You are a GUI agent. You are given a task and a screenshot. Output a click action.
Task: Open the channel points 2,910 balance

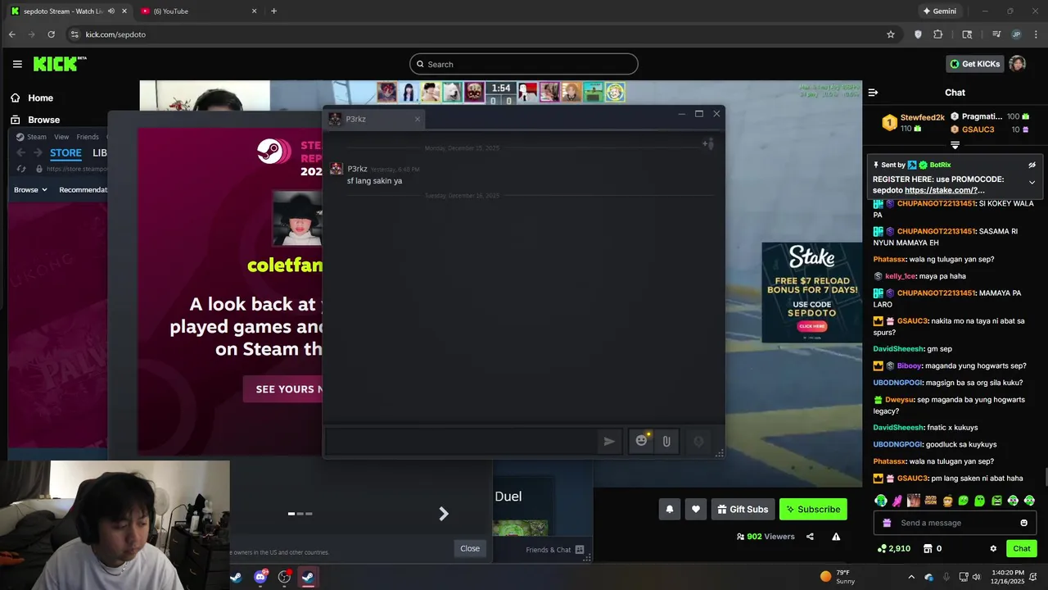893,548
